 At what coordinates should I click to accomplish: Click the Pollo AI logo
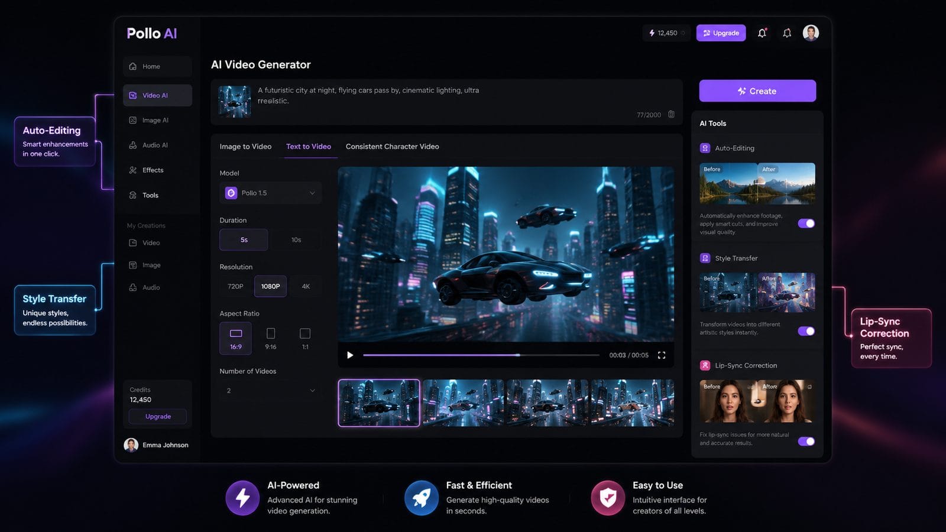[x=152, y=34]
